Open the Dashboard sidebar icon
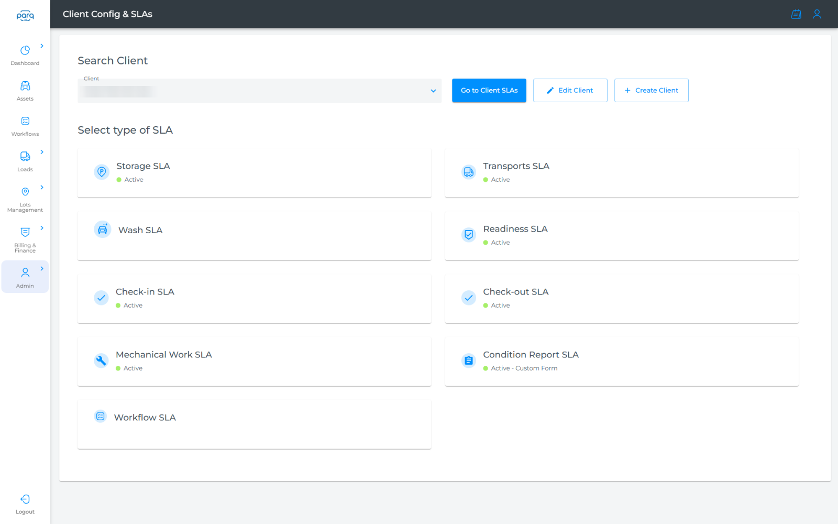 25,50
